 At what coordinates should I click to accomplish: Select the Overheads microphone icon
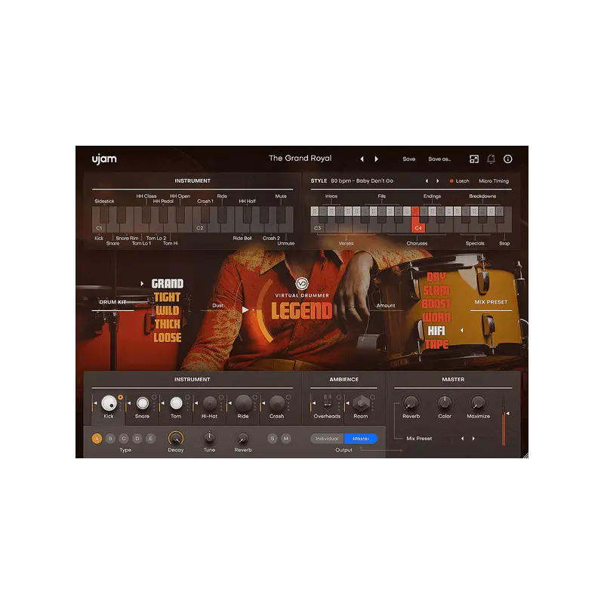328,402
